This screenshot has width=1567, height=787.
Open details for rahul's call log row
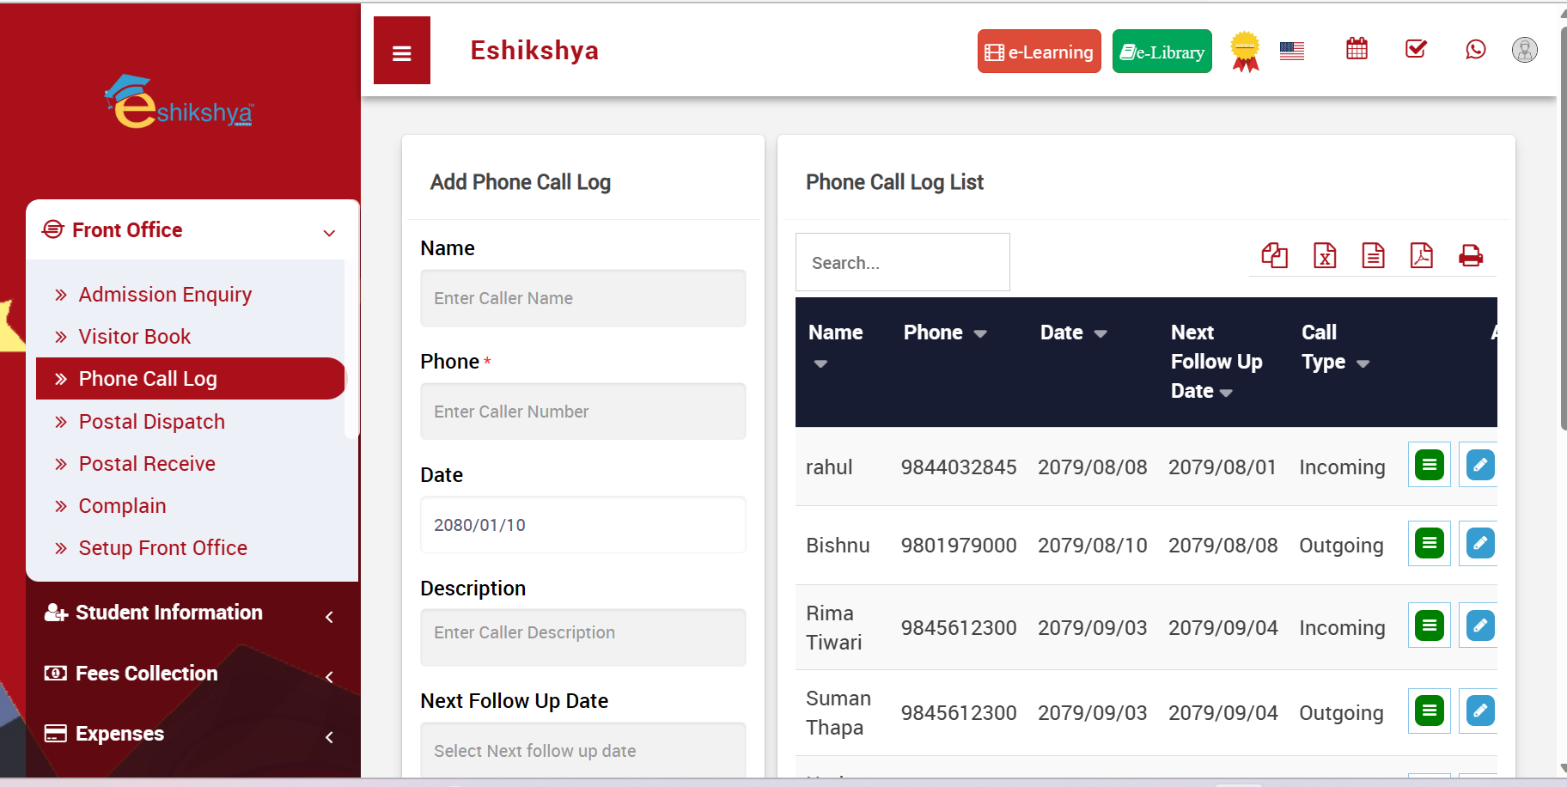[x=1429, y=465]
